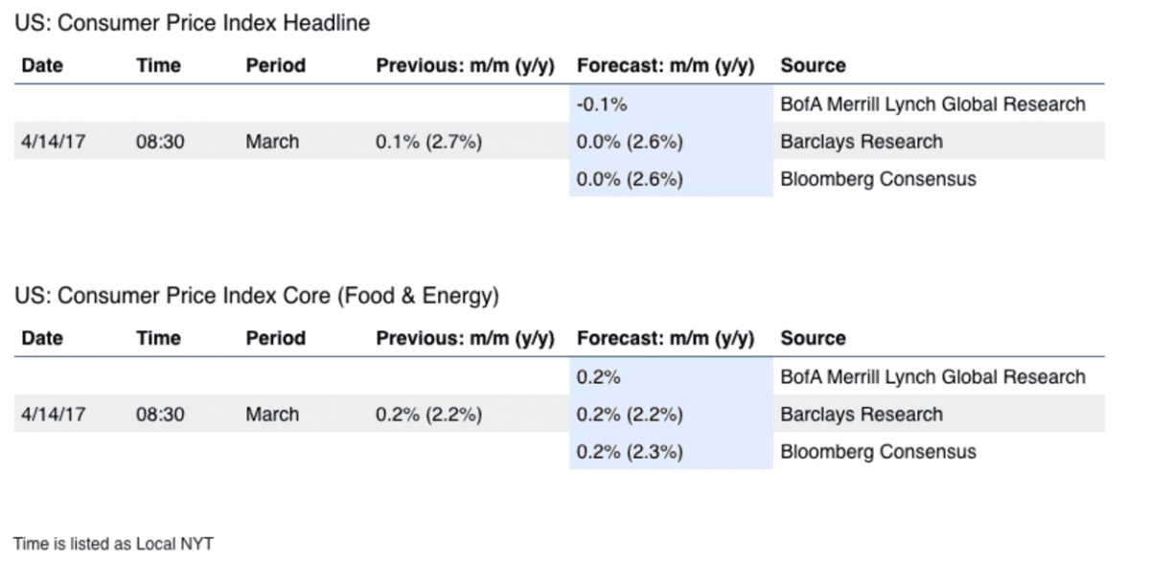This screenshot has height=563, width=1150.
Task: Click Headline Forecast: m/m (y/y) header
Action: 666,66
